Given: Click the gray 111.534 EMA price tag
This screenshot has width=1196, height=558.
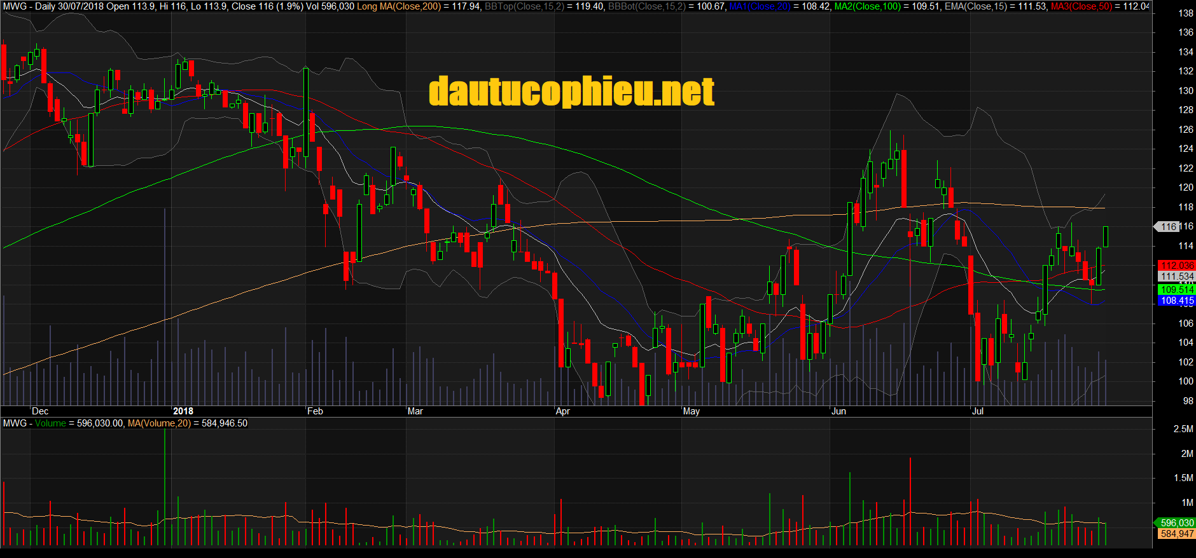Looking at the screenshot, I should click(1176, 276).
